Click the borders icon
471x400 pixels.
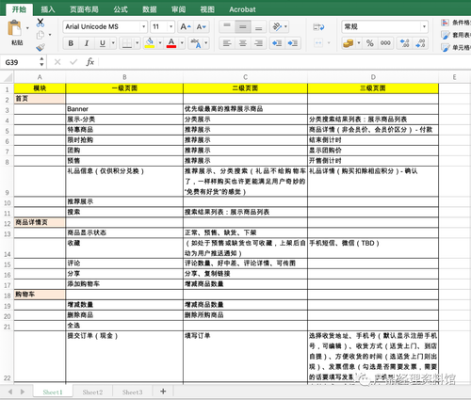tap(127, 43)
